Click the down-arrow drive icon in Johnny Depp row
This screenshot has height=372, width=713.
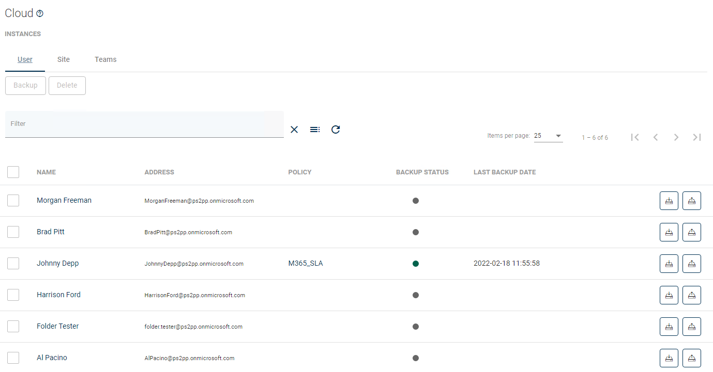(669, 264)
